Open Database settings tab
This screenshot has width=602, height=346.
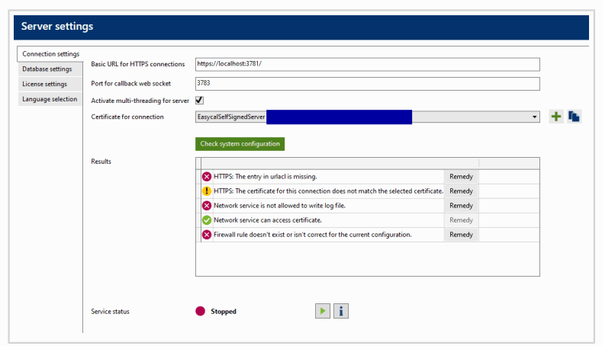tap(50, 69)
